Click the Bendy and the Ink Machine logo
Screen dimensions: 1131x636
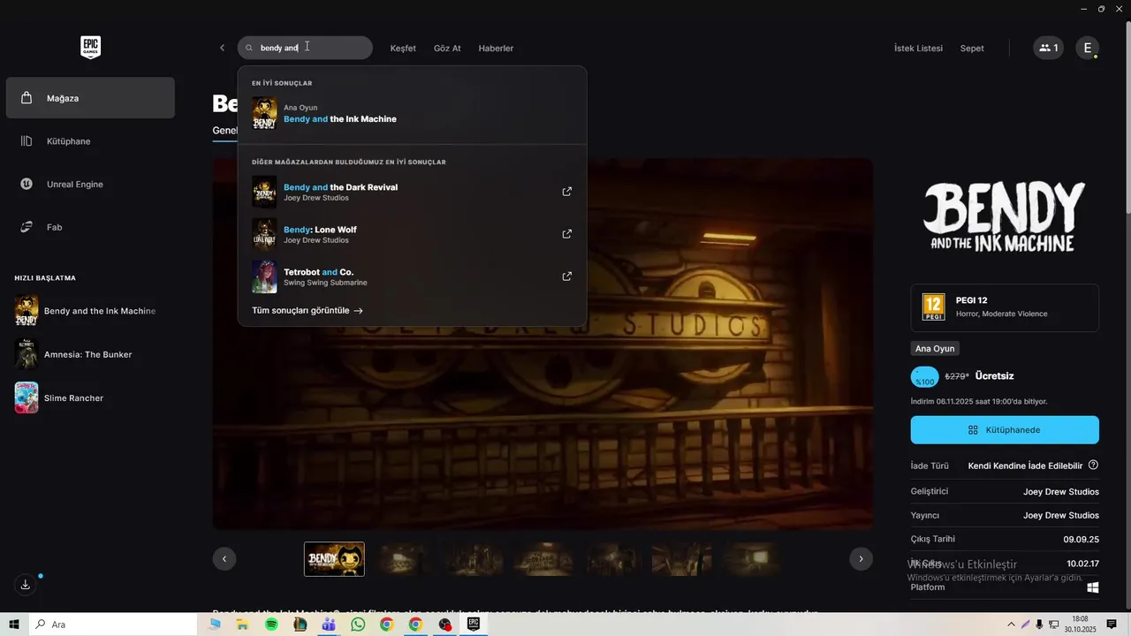point(1005,216)
